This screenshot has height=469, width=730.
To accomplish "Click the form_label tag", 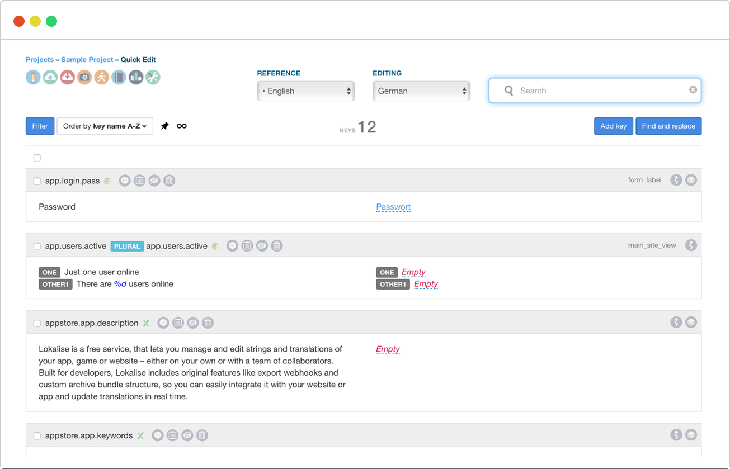I will pos(644,181).
